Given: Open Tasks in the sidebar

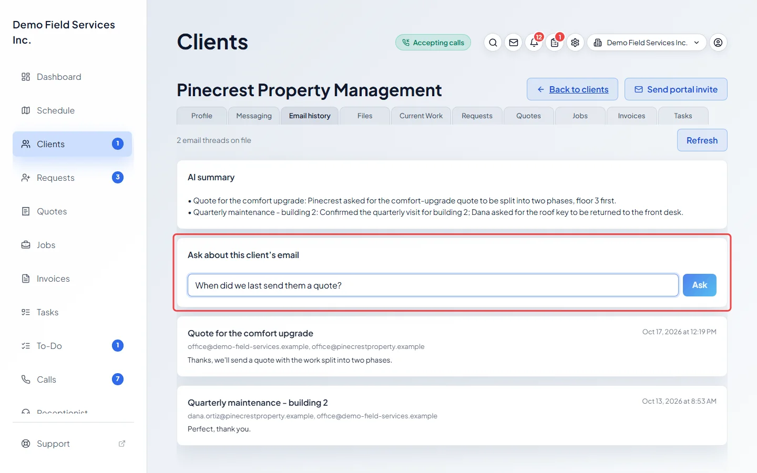Looking at the screenshot, I should click(73, 312).
